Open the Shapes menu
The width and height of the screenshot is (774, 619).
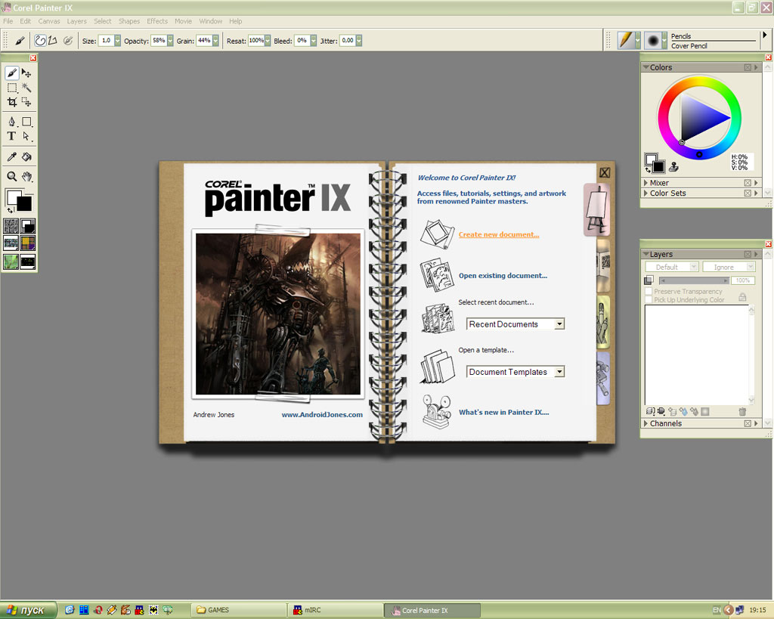tap(128, 21)
